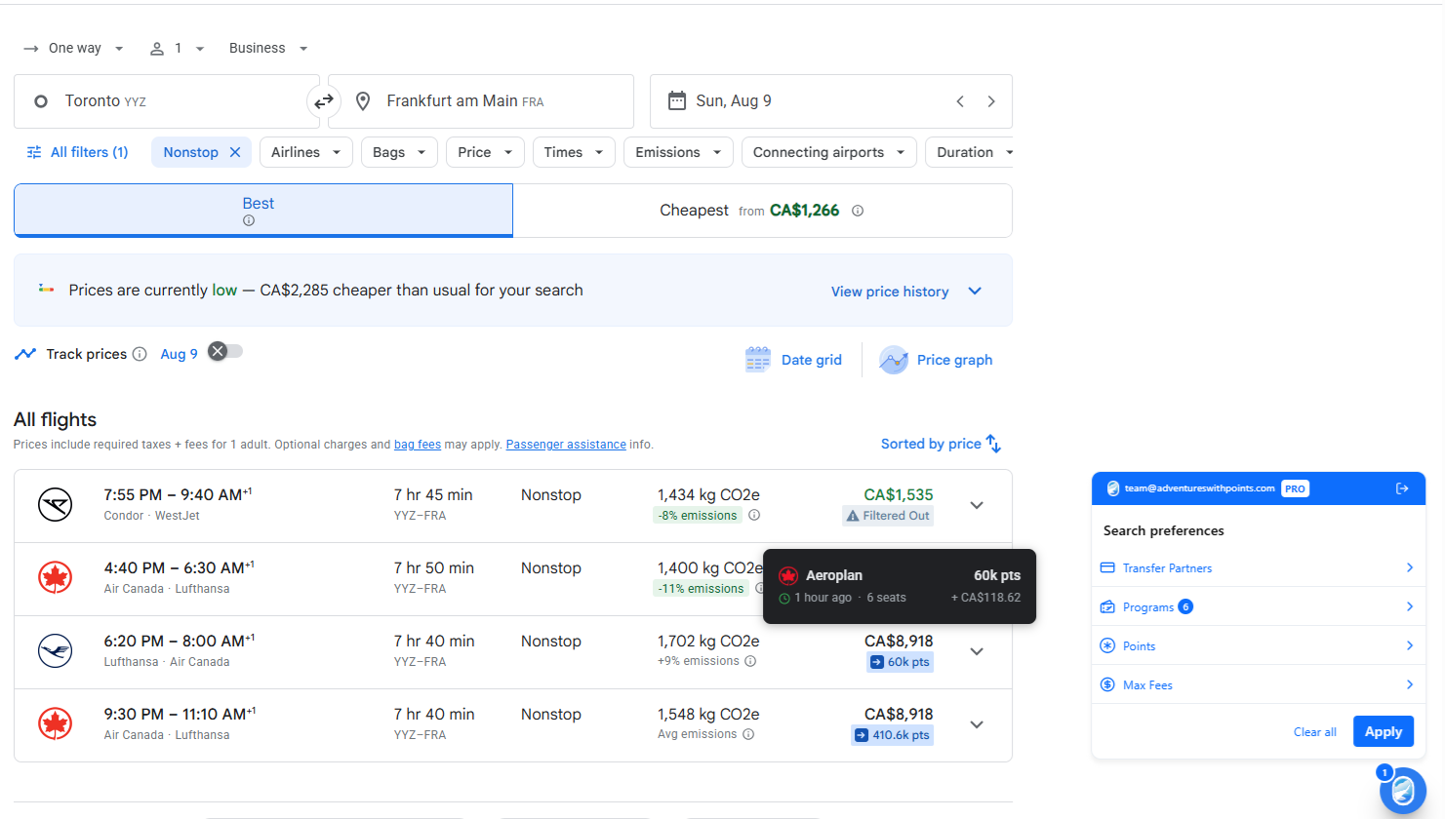Click Max Fees dollar icon
This screenshot has height=819, width=1445.
coord(1107,684)
